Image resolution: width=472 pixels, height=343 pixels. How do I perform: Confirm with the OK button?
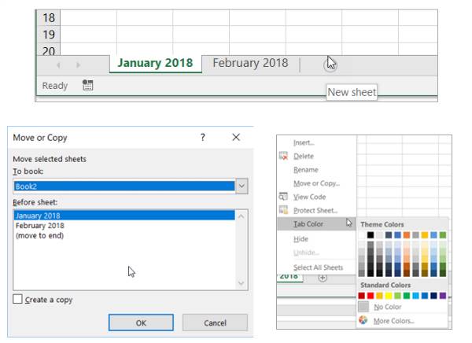pyautogui.click(x=141, y=323)
